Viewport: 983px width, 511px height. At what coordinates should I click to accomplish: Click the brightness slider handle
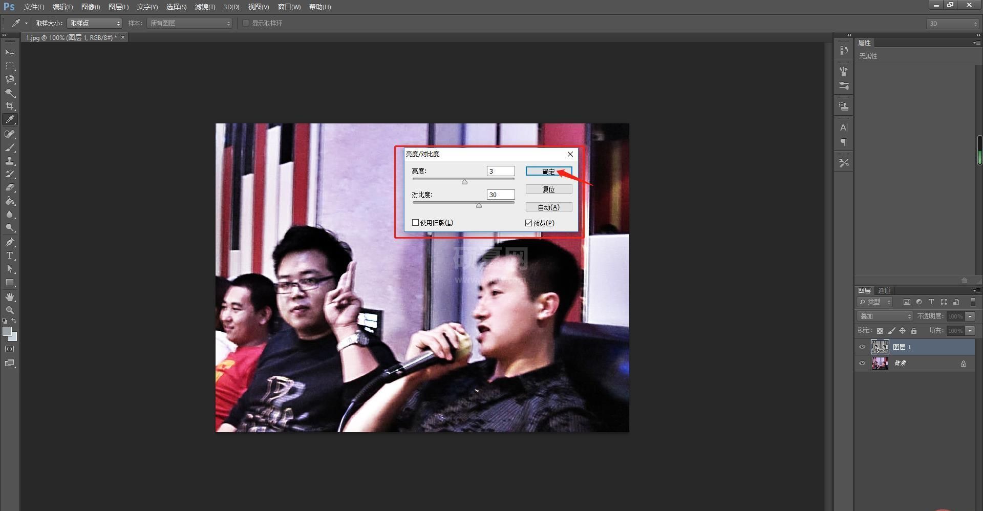464,182
